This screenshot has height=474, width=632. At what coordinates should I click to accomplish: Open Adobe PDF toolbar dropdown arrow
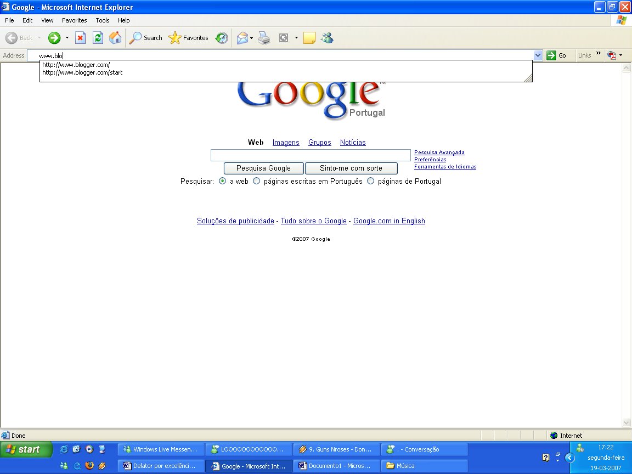click(620, 55)
